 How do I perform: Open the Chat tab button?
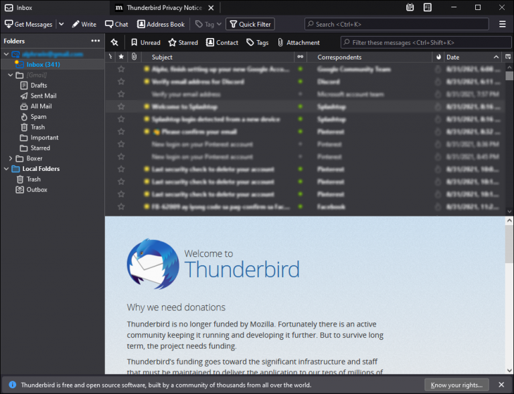(x=116, y=24)
